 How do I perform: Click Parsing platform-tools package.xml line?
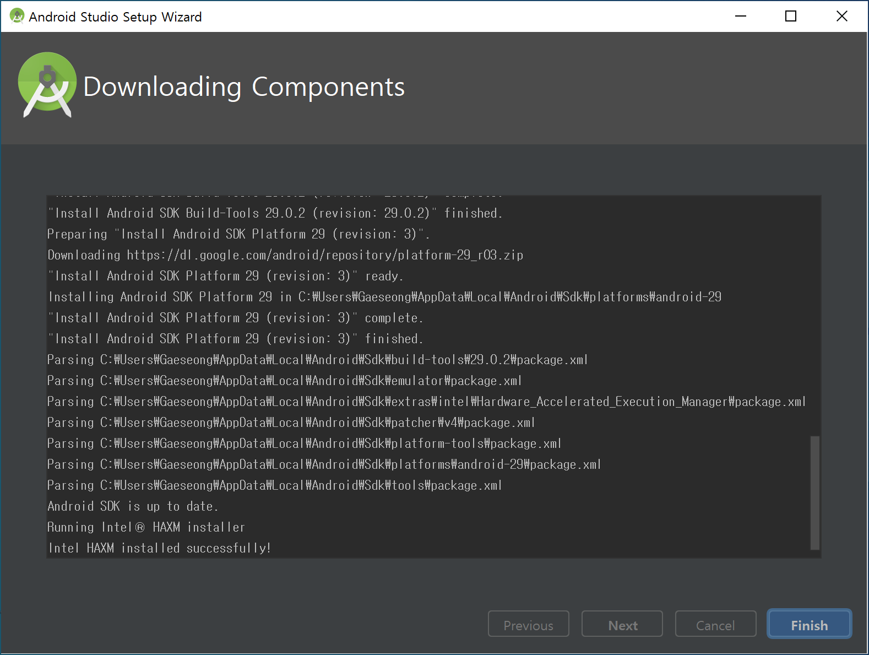pos(305,443)
